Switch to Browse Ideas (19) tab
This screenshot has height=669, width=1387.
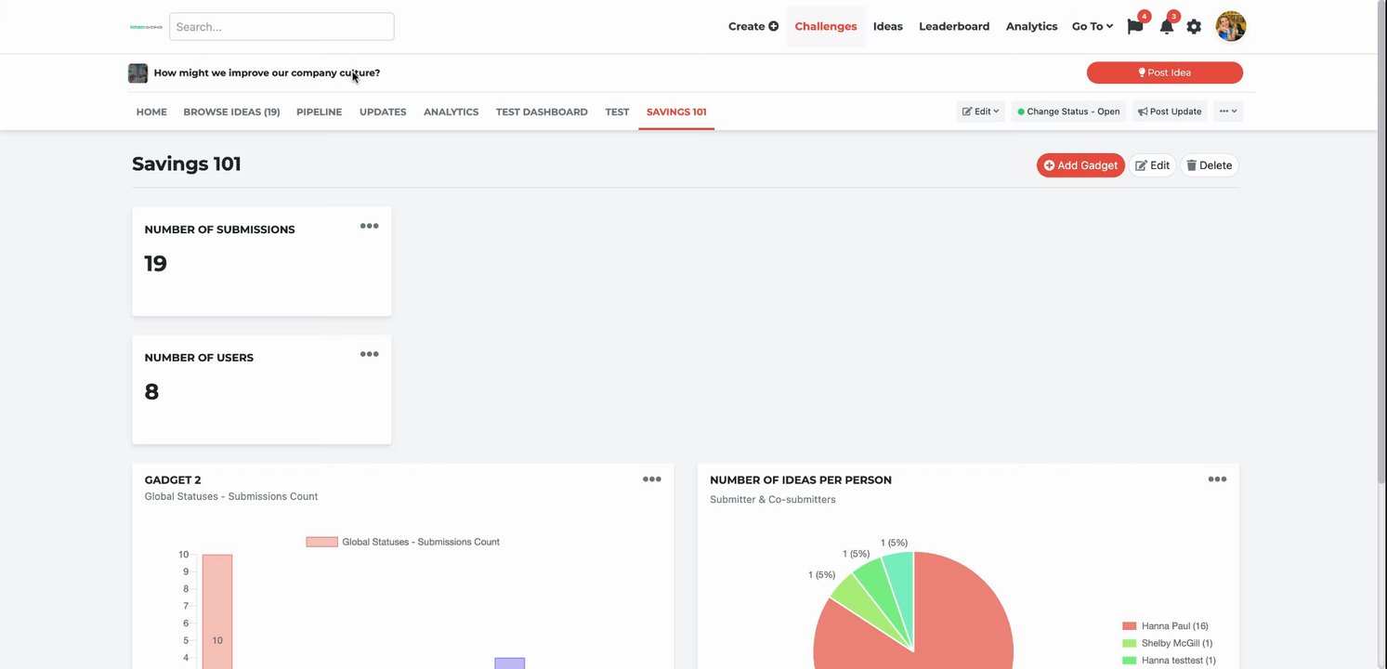coord(231,111)
